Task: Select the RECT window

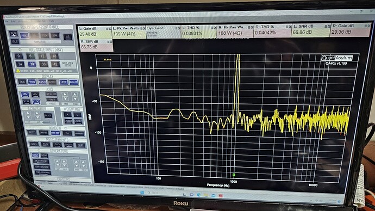Action: [x=32, y=132]
